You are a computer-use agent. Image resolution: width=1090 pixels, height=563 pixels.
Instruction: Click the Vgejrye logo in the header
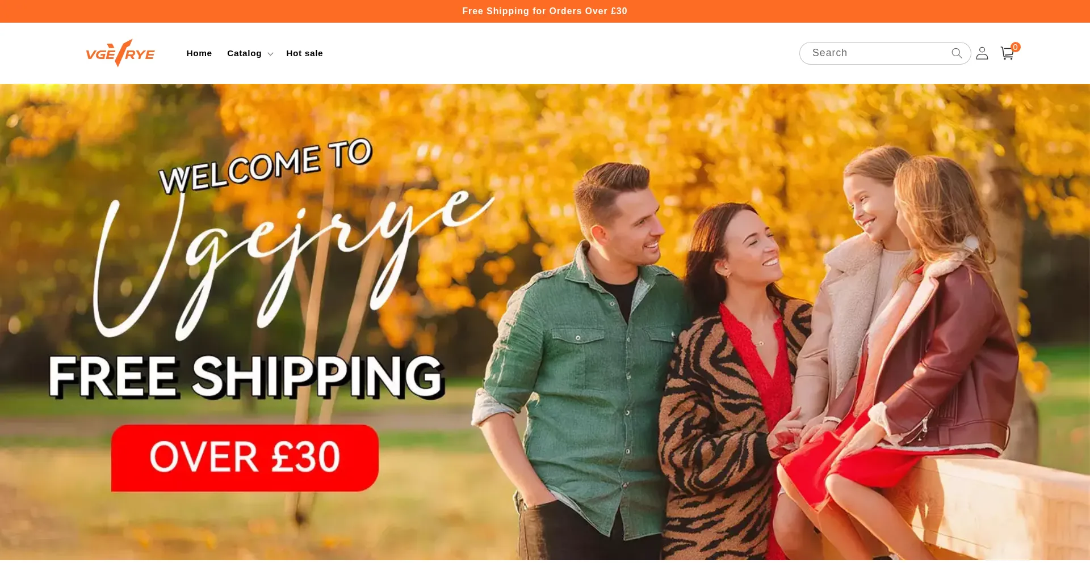pyautogui.click(x=120, y=53)
